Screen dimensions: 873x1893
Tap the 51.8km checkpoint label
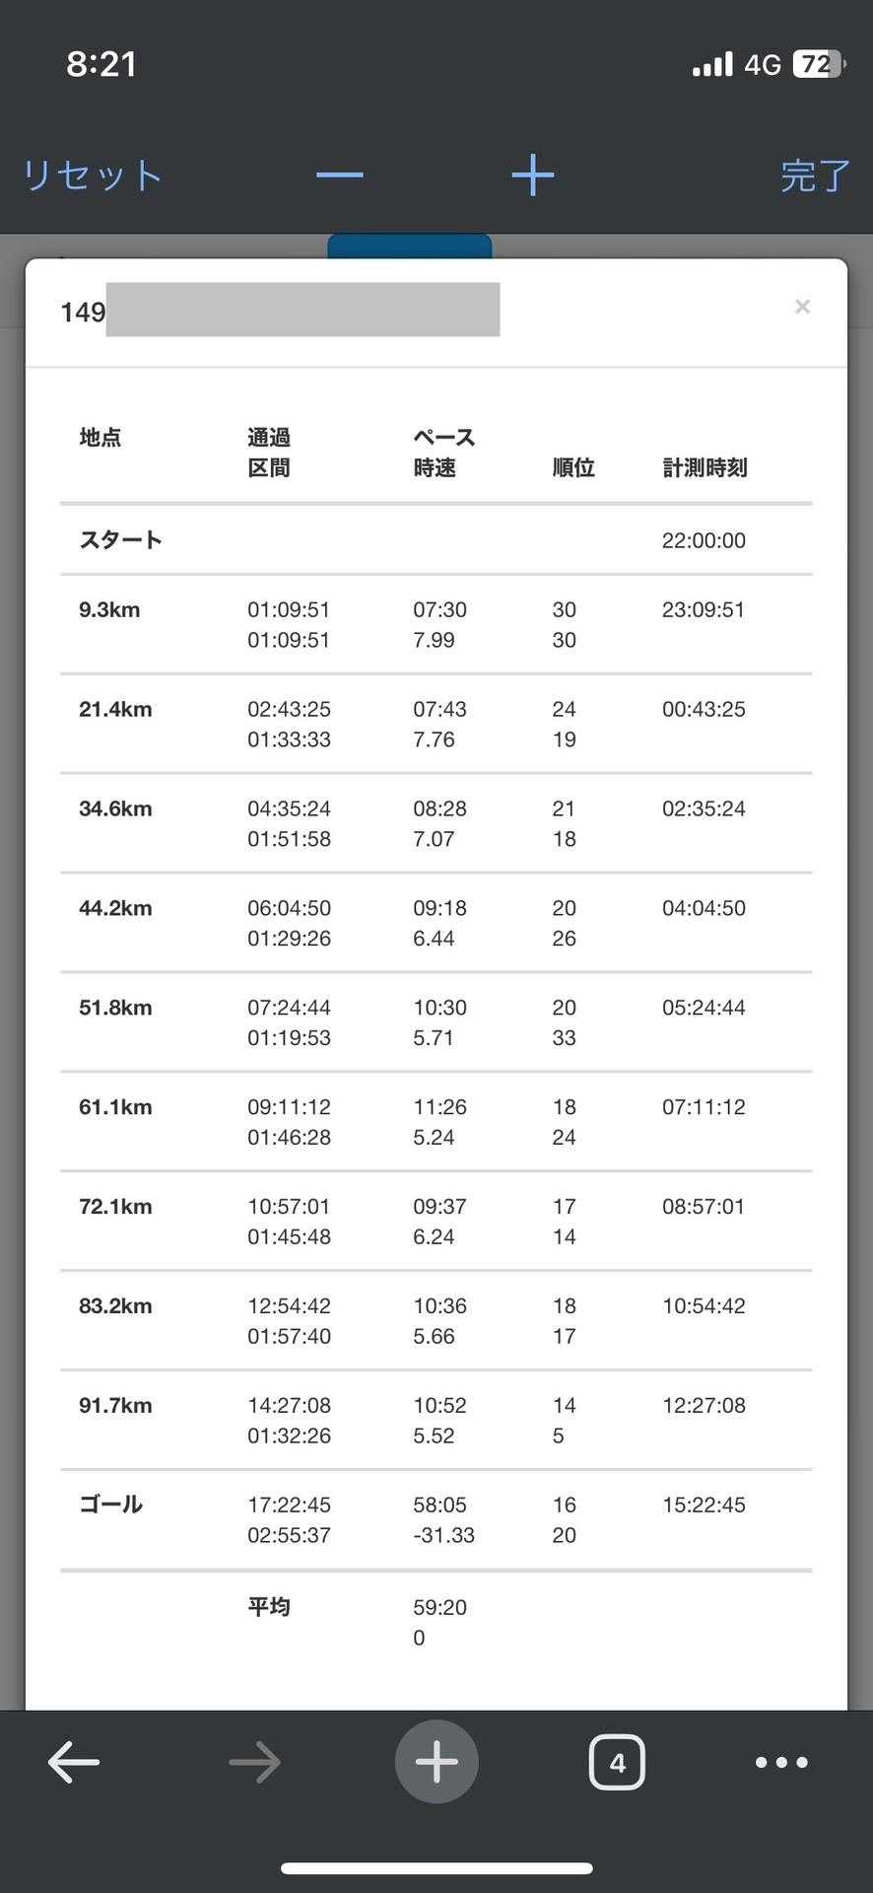pyautogui.click(x=115, y=1008)
